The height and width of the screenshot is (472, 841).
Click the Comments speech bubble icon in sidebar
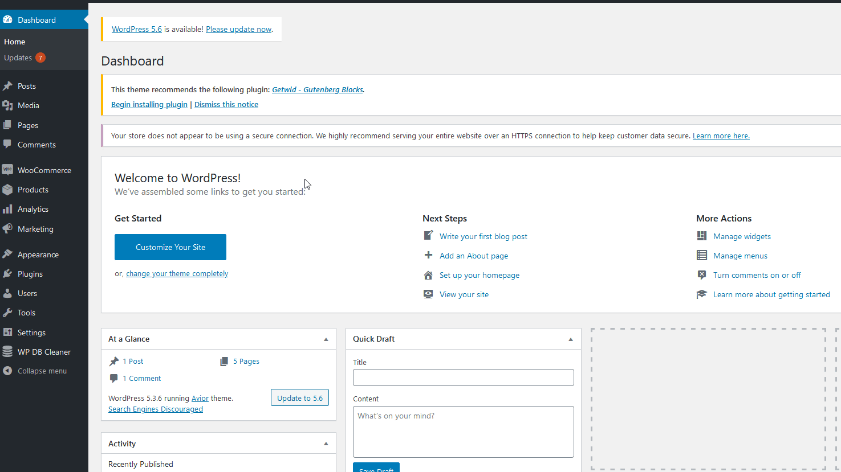[x=7, y=144]
